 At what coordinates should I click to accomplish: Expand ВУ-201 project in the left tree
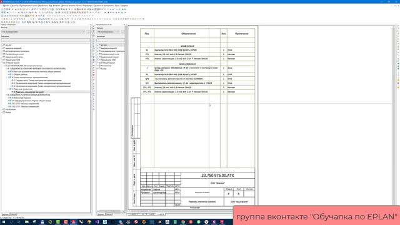pyautogui.click(x=2, y=45)
